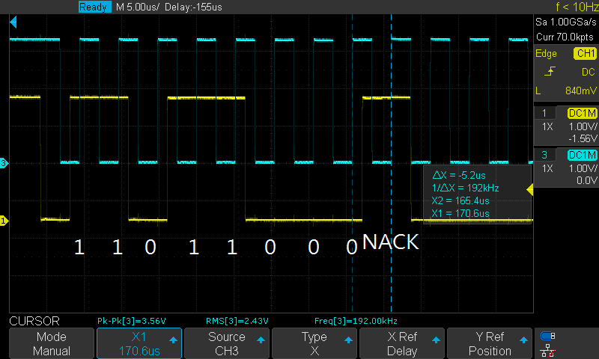This screenshot has width=599, height=359.
Task: Click channel 3 offset 0.0V value
Action: click(587, 180)
